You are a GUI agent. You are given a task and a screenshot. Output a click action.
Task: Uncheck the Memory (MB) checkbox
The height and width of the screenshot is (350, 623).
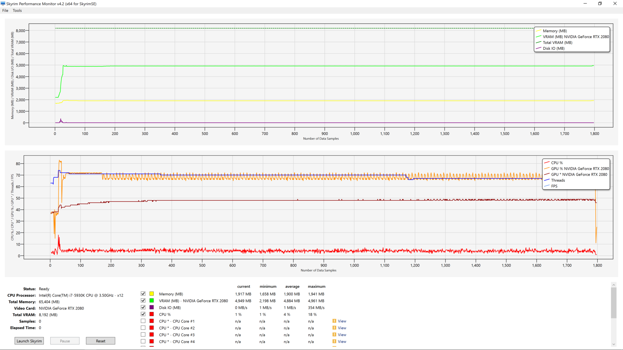click(x=143, y=294)
